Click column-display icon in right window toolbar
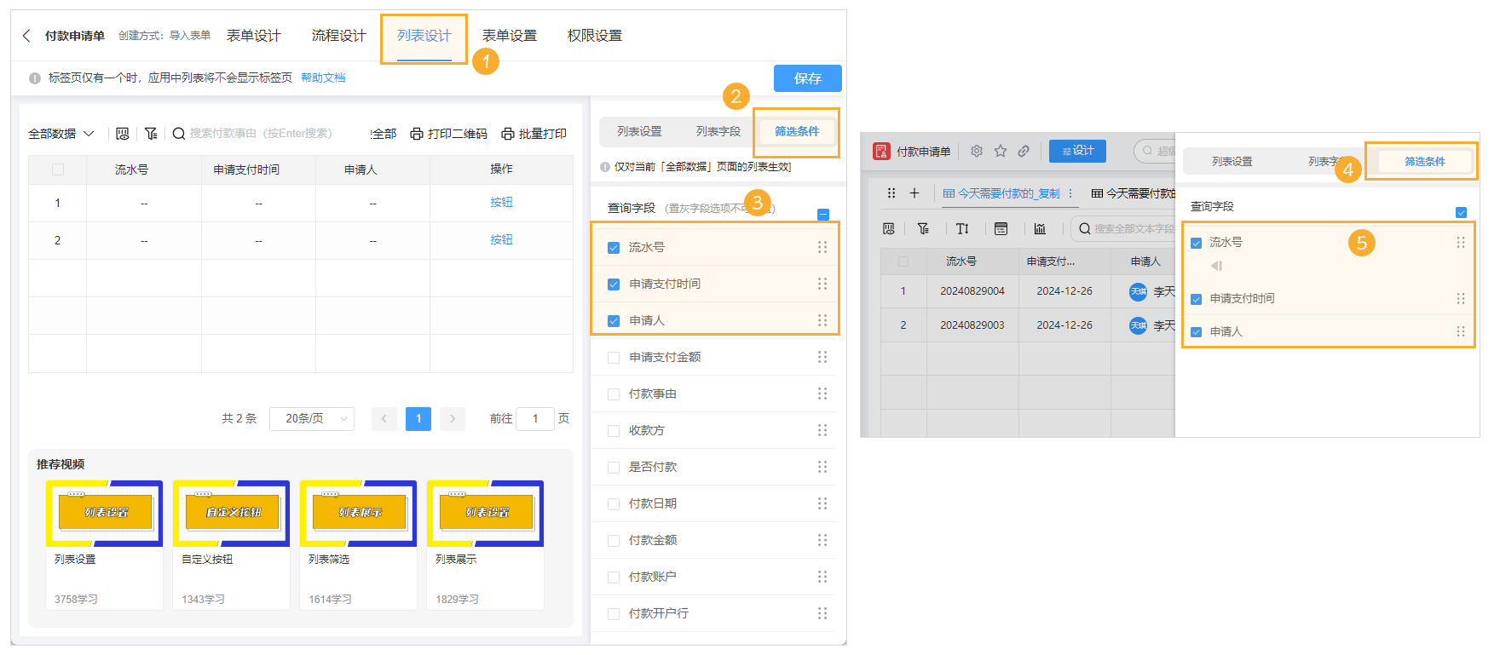The image size is (1500, 655). [x=889, y=228]
